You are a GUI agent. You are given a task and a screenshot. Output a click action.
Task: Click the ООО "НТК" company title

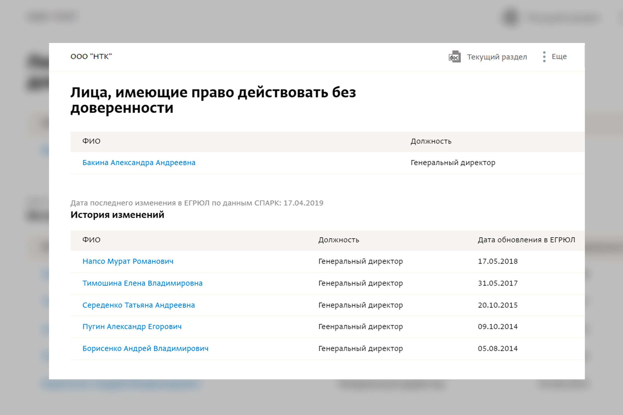point(91,57)
